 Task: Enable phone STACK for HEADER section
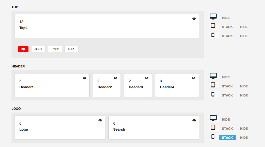[x=227, y=95]
